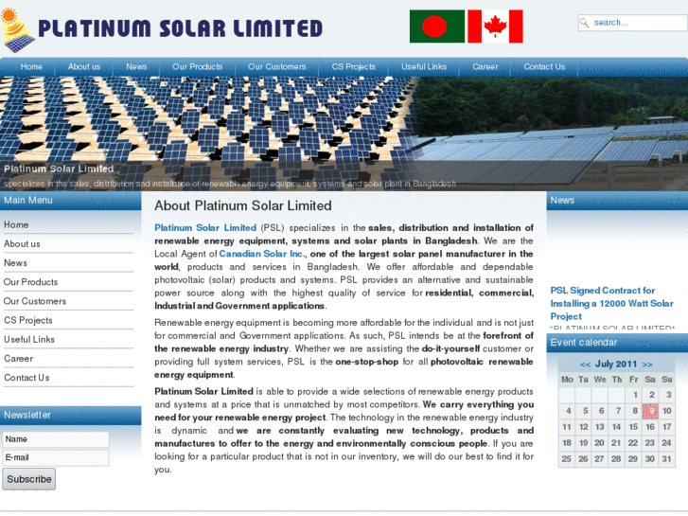Open CS Projects in the top navigation bar
Viewport: 688px width, 516px height.
pyautogui.click(x=354, y=67)
